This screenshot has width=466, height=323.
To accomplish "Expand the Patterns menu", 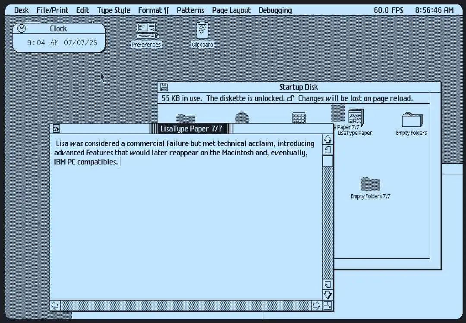I will coord(190,10).
